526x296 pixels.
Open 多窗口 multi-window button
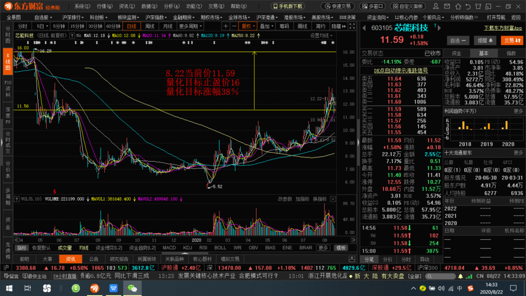click(x=372, y=6)
